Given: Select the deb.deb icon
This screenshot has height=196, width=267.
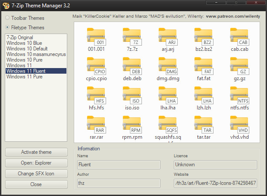Looking at the screenshot, I should [x=132, y=66].
